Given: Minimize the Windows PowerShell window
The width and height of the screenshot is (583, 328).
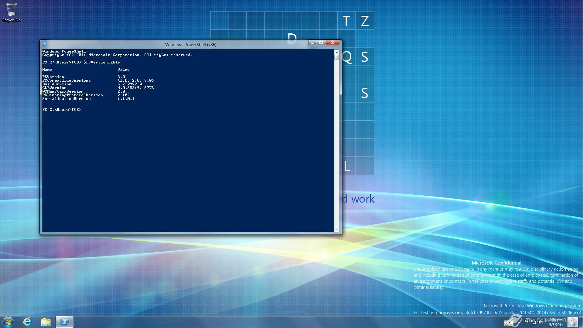Looking at the screenshot, I should click(x=312, y=43).
